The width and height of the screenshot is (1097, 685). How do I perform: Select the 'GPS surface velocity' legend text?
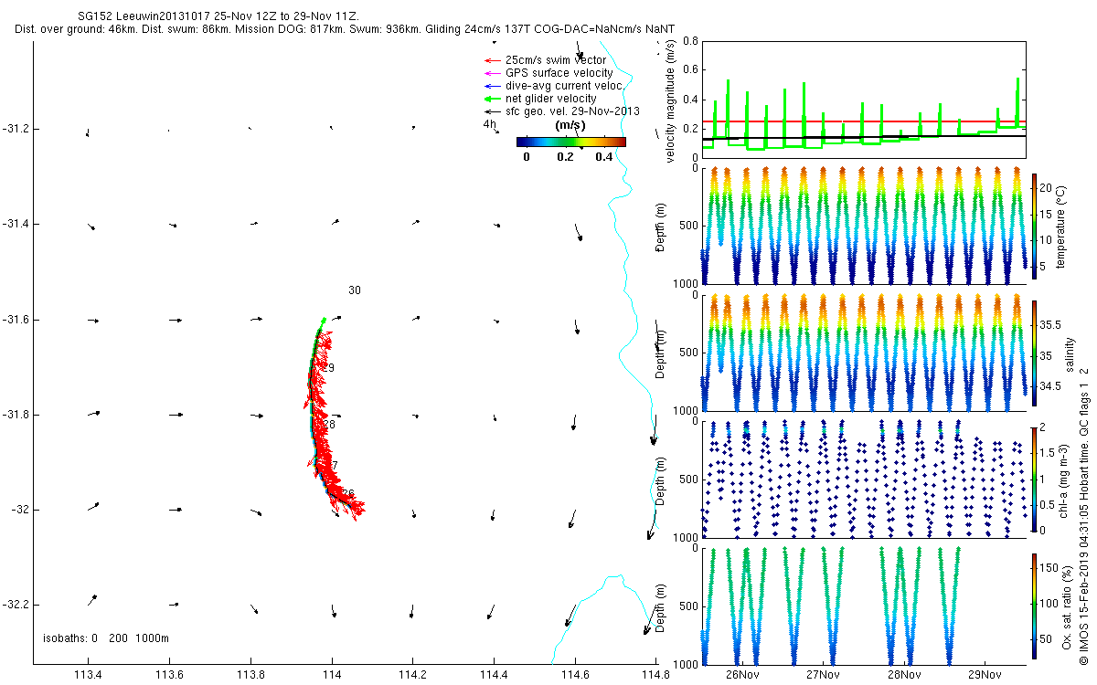pyautogui.click(x=559, y=73)
